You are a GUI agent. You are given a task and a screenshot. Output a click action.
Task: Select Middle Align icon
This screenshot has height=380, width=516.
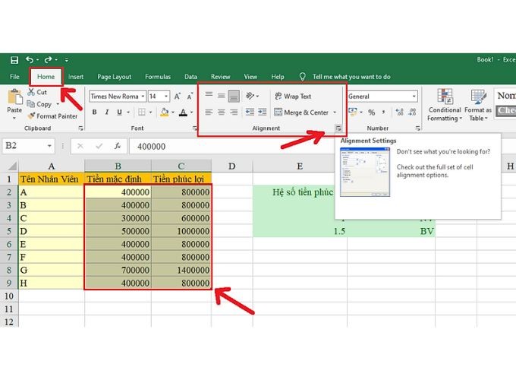coord(221,97)
